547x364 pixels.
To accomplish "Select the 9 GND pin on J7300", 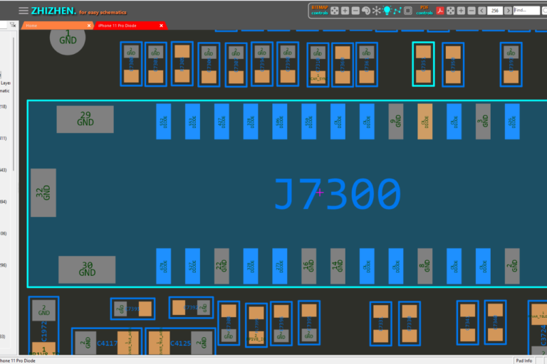I will click(x=396, y=122).
